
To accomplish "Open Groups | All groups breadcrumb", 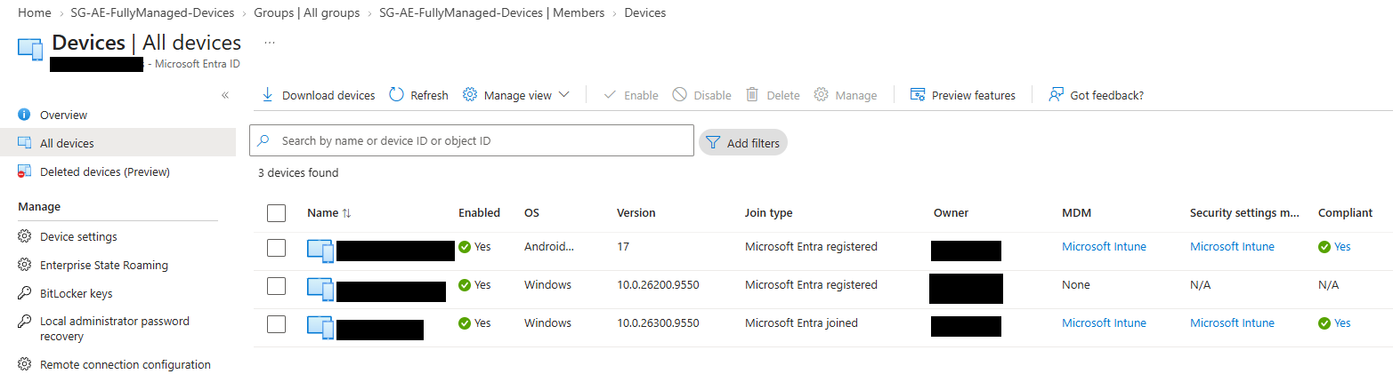I will pyautogui.click(x=306, y=13).
